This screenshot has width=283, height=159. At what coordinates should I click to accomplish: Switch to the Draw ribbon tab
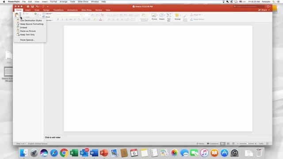coord(37,10)
